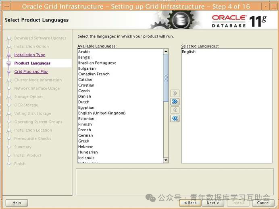Click the Network Interface Usage step
Viewport: 279px width, 209px height.
(x=37, y=88)
